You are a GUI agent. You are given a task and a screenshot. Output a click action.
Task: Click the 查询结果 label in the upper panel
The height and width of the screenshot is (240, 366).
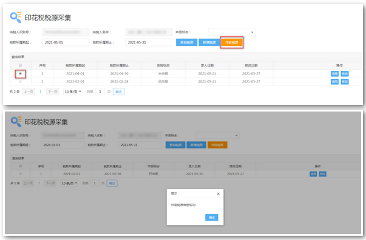point(18,57)
